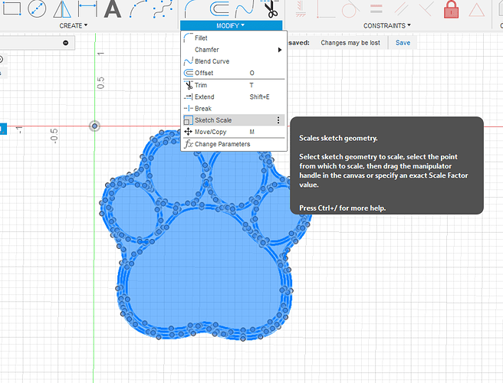Choose Change Parameters from Modify menu

click(234, 144)
